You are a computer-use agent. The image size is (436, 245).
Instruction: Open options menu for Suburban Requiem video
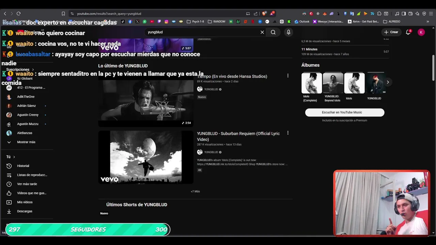click(x=288, y=133)
